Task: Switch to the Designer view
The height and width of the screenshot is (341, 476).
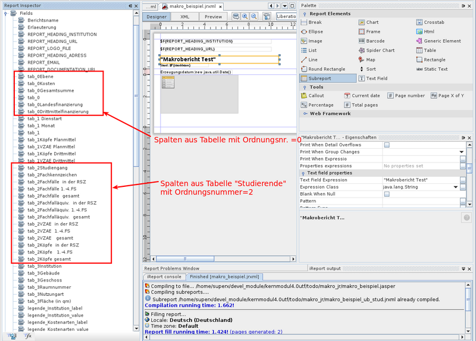Action: (x=156, y=17)
